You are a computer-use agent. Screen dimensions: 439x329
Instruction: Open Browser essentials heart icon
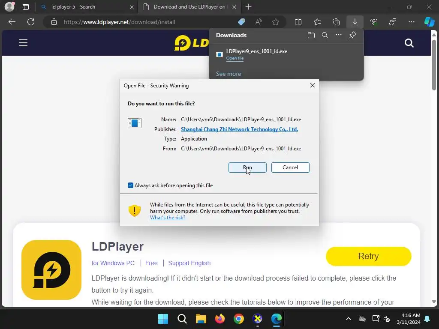click(374, 22)
